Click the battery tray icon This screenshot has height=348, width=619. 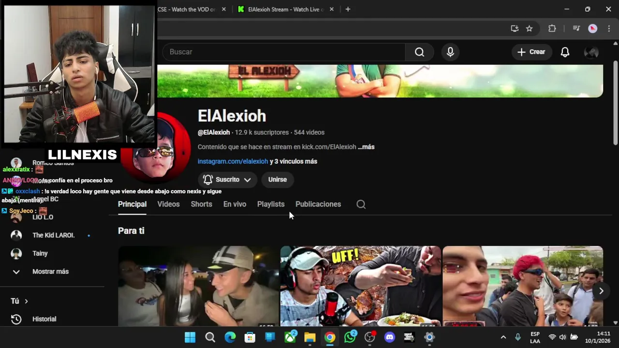tap(574, 337)
